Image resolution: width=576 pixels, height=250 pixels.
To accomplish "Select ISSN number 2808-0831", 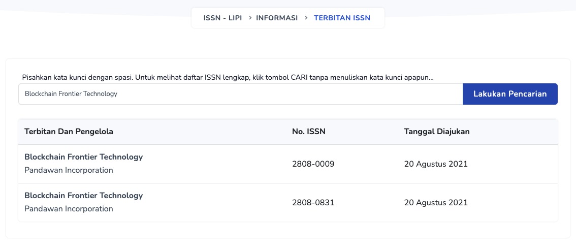I will click(313, 203).
